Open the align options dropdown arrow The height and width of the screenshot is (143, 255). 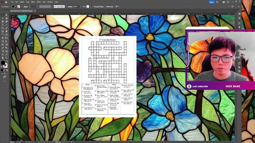pyautogui.click(x=119, y=7)
